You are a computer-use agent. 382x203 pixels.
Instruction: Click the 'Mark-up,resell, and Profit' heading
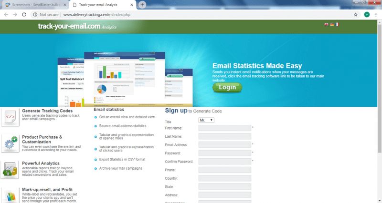(x=47, y=190)
